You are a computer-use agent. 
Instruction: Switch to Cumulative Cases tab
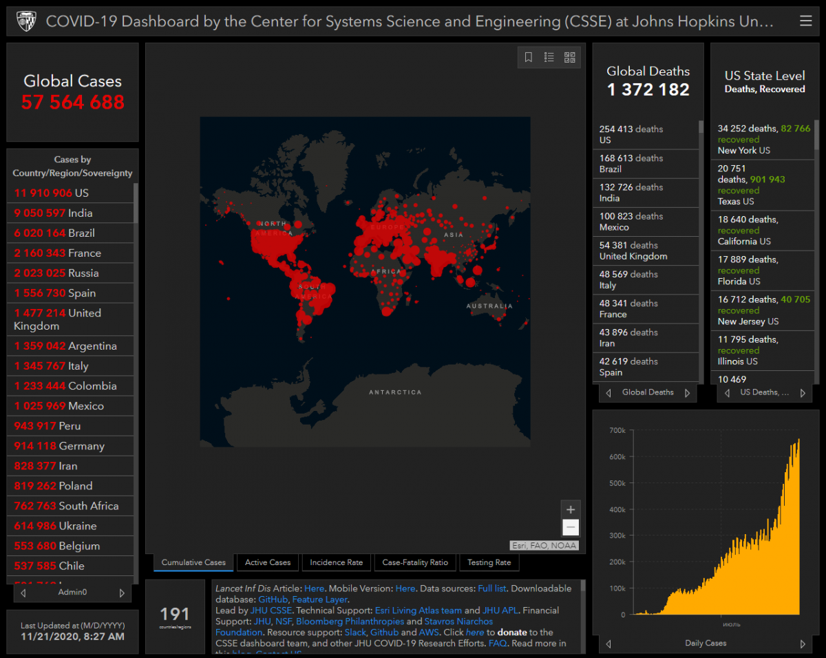click(193, 562)
